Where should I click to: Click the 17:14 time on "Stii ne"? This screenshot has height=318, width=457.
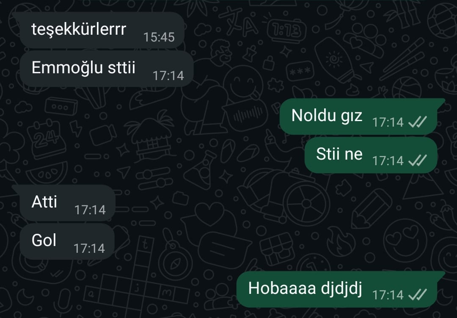pyautogui.click(x=388, y=161)
